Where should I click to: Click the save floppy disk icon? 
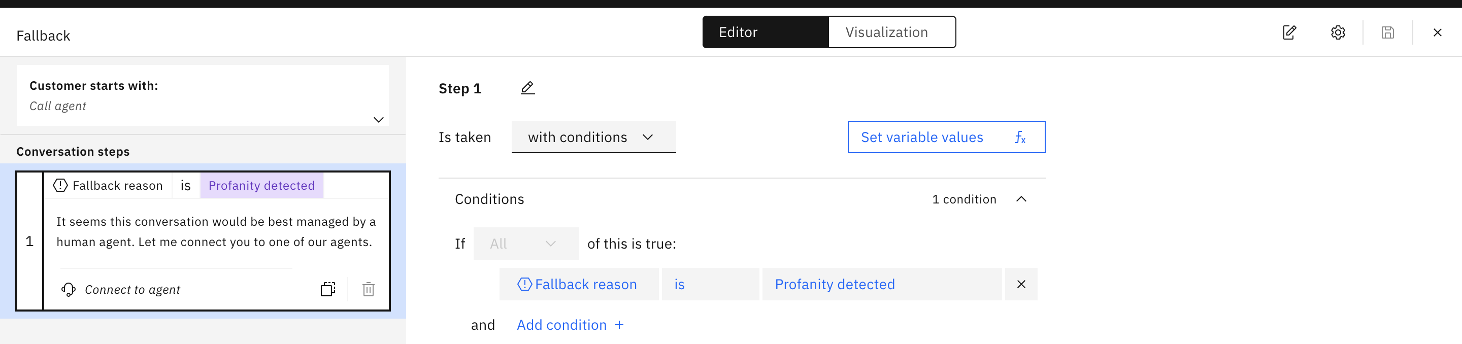[1387, 32]
